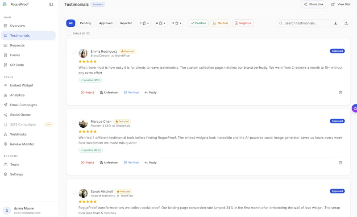Screen dimensions: 357x217
Task: Reply to Emma Rodriguez's testimonial
Action: [150, 92]
